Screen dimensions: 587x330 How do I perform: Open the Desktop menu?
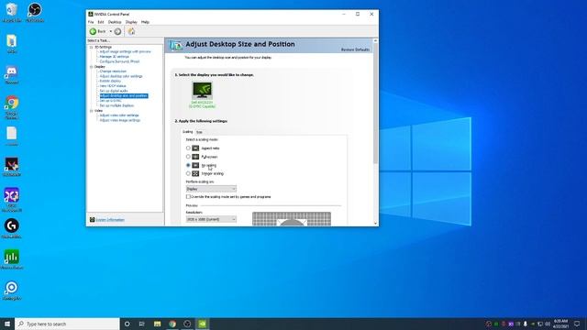coord(115,22)
